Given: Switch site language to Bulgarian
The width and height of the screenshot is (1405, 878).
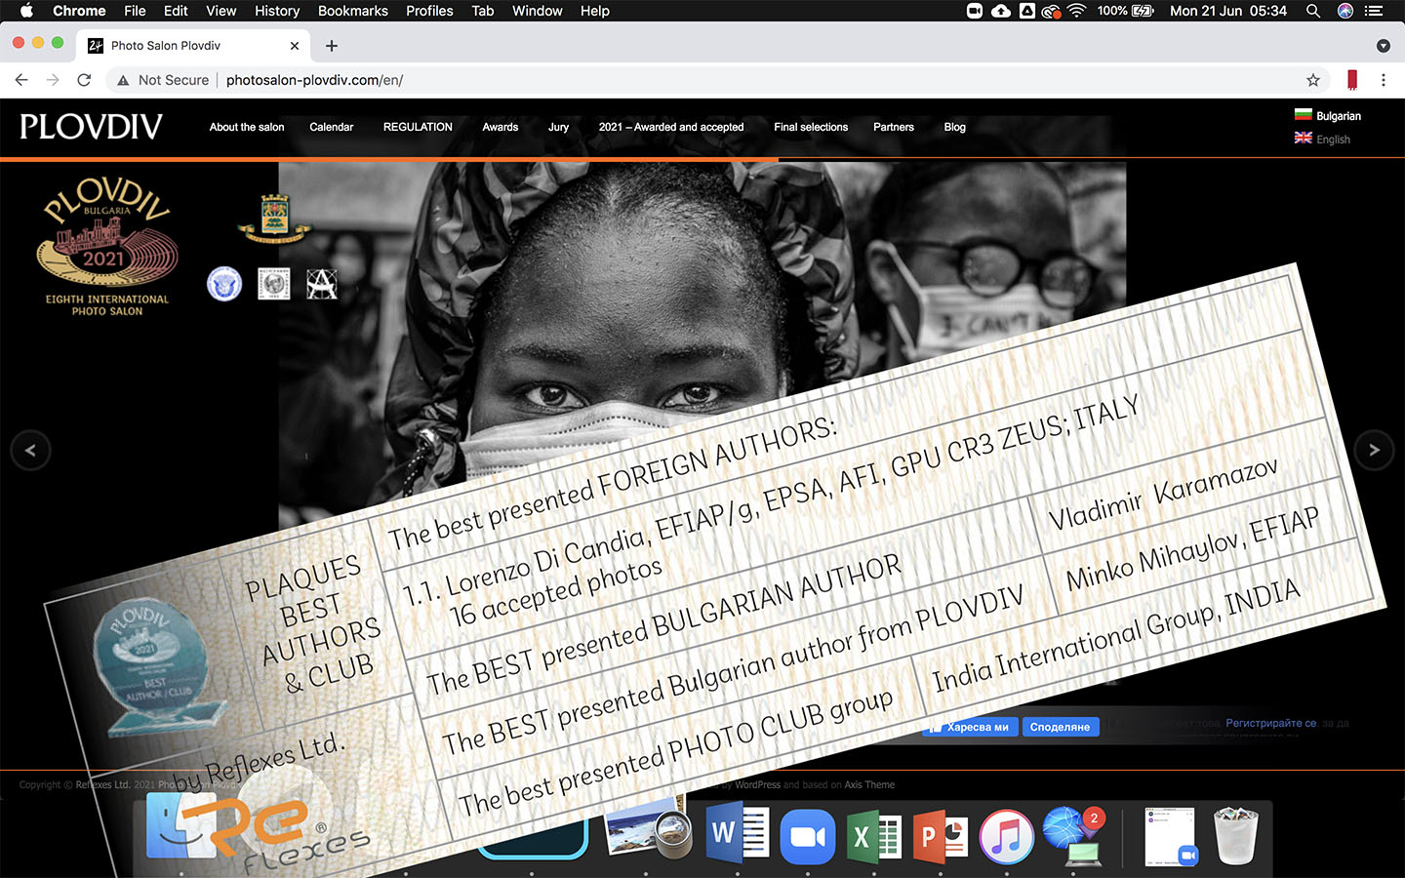Looking at the screenshot, I should (1328, 115).
